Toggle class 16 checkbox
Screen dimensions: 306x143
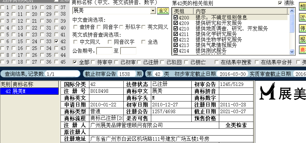[14, 48]
